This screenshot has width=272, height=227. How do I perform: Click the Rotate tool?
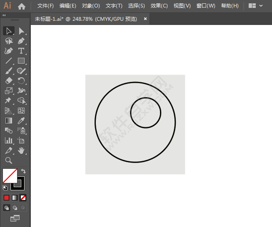(21, 81)
